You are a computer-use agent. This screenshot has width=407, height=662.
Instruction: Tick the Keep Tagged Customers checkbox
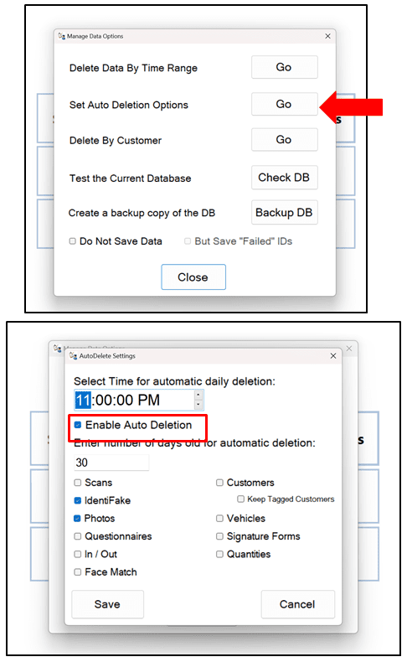coord(240,499)
